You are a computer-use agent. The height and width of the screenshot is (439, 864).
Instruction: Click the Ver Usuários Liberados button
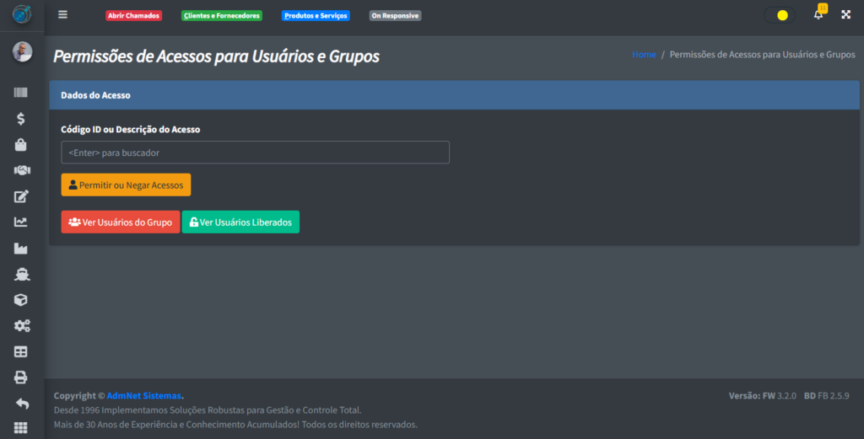[240, 222]
